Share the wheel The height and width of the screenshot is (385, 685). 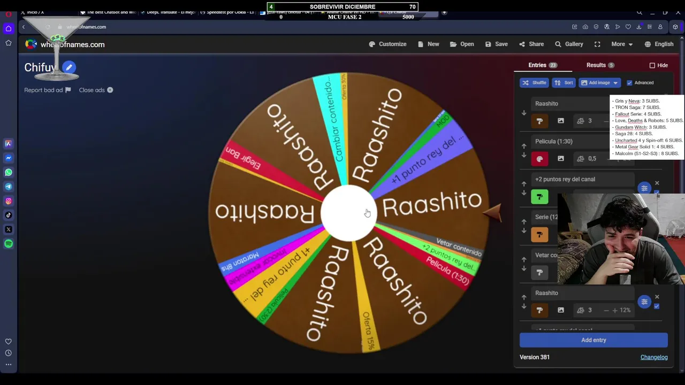[x=531, y=44]
